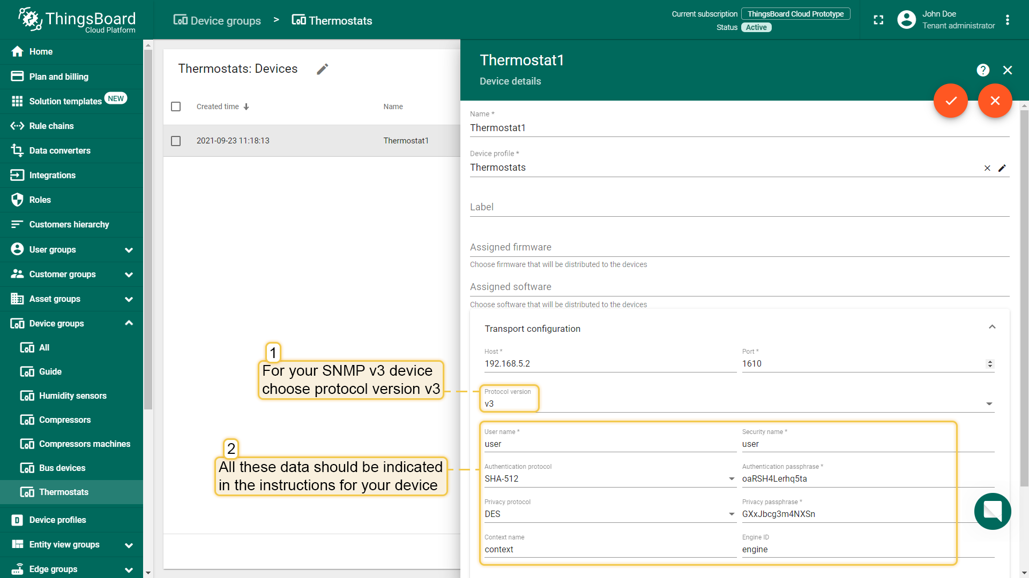Open Rule chains in sidebar
This screenshot has height=578, width=1029.
tap(51, 126)
